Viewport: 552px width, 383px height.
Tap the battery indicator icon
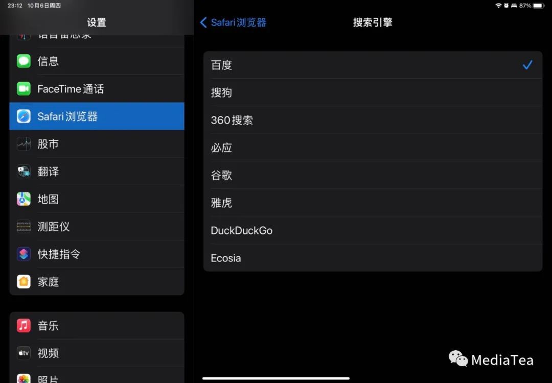[539, 6]
